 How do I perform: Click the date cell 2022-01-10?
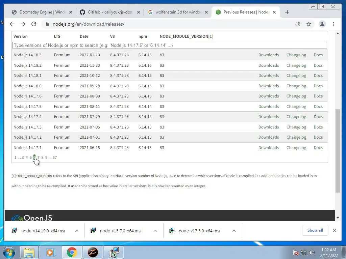click(90, 55)
